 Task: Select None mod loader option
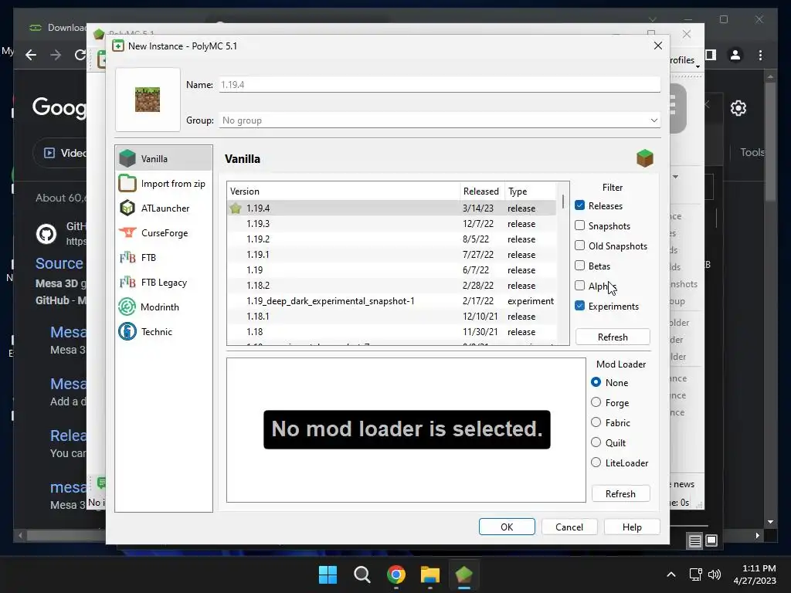click(596, 382)
